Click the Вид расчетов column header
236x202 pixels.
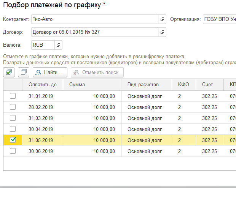(143, 85)
